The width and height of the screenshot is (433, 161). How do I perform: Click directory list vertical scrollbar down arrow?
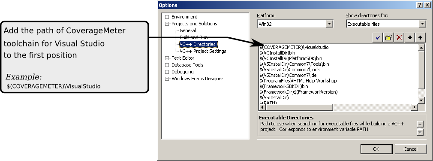tap(421, 100)
